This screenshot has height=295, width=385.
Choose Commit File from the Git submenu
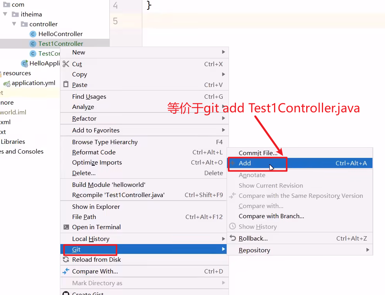[x=258, y=153]
